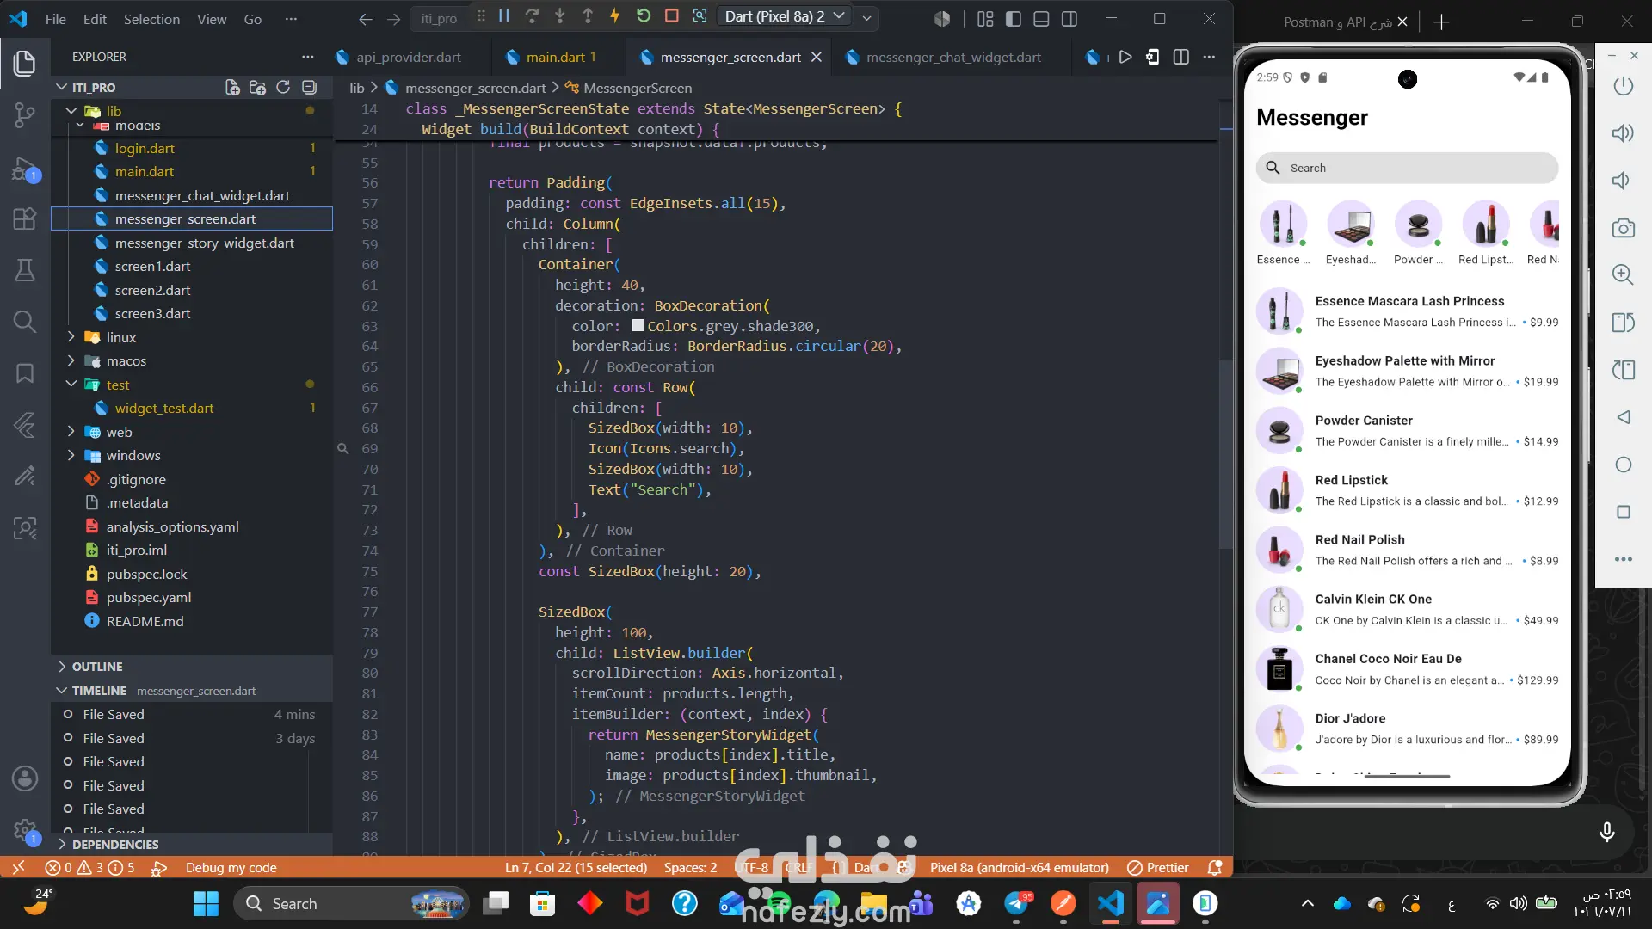Switch to the api_provider.dart tab

point(409,57)
